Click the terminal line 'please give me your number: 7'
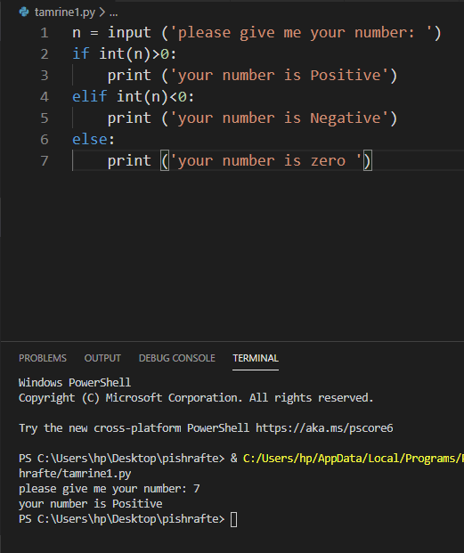The width and height of the screenshot is (464, 553). coord(110,489)
